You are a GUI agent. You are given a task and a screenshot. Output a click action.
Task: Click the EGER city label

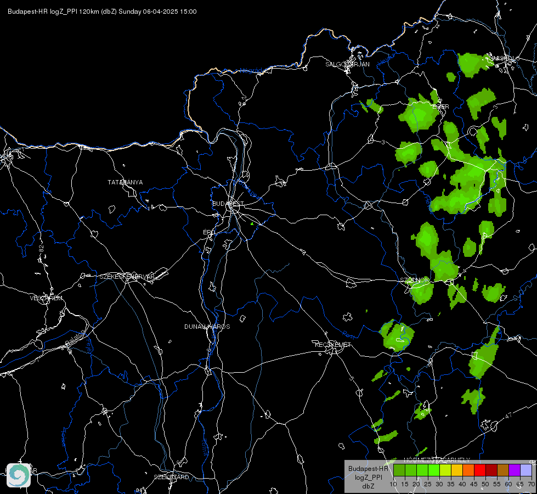point(440,106)
